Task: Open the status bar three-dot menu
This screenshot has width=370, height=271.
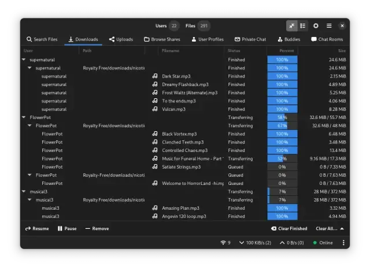Action: (343, 243)
